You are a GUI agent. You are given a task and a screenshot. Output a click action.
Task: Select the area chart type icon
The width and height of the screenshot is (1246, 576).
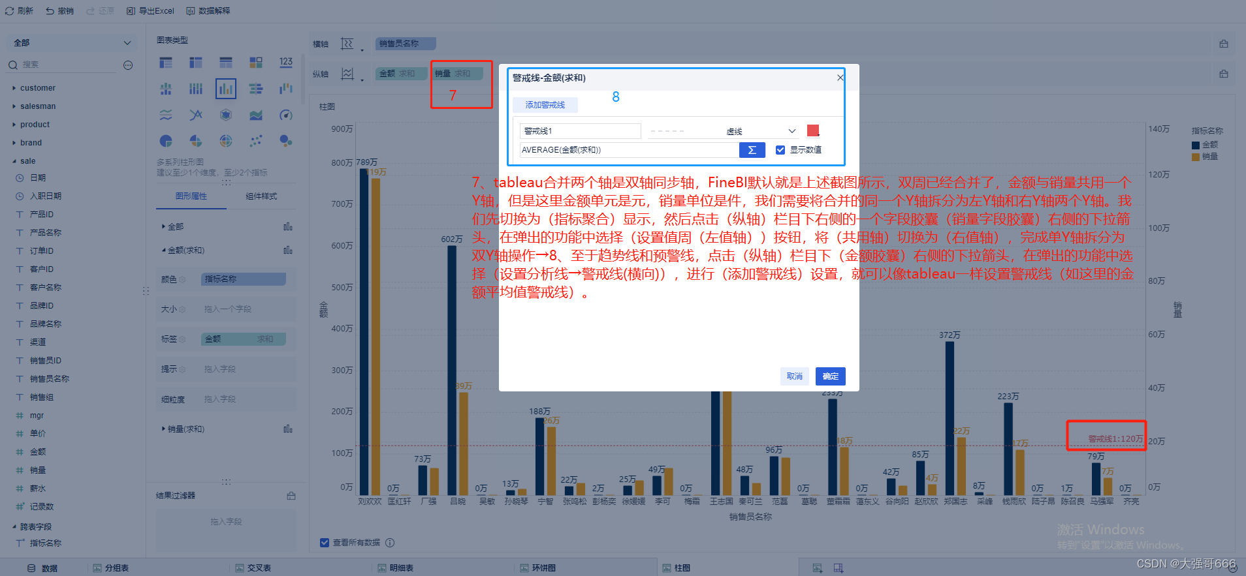(x=256, y=115)
